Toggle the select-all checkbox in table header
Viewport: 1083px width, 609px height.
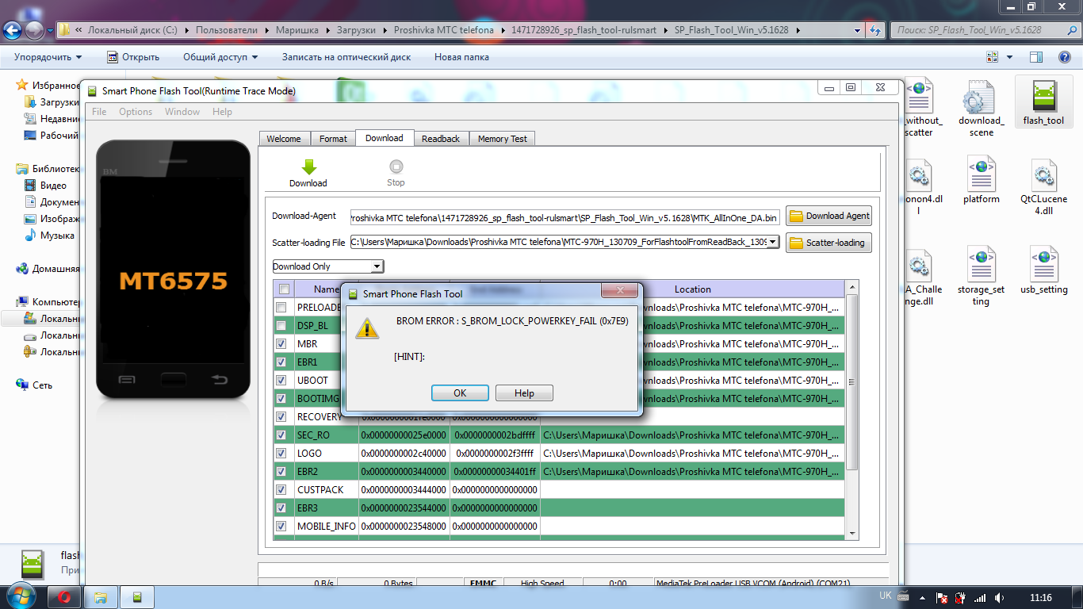(284, 289)
